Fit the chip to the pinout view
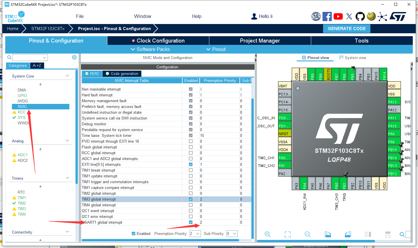 (x=288, y=234)
